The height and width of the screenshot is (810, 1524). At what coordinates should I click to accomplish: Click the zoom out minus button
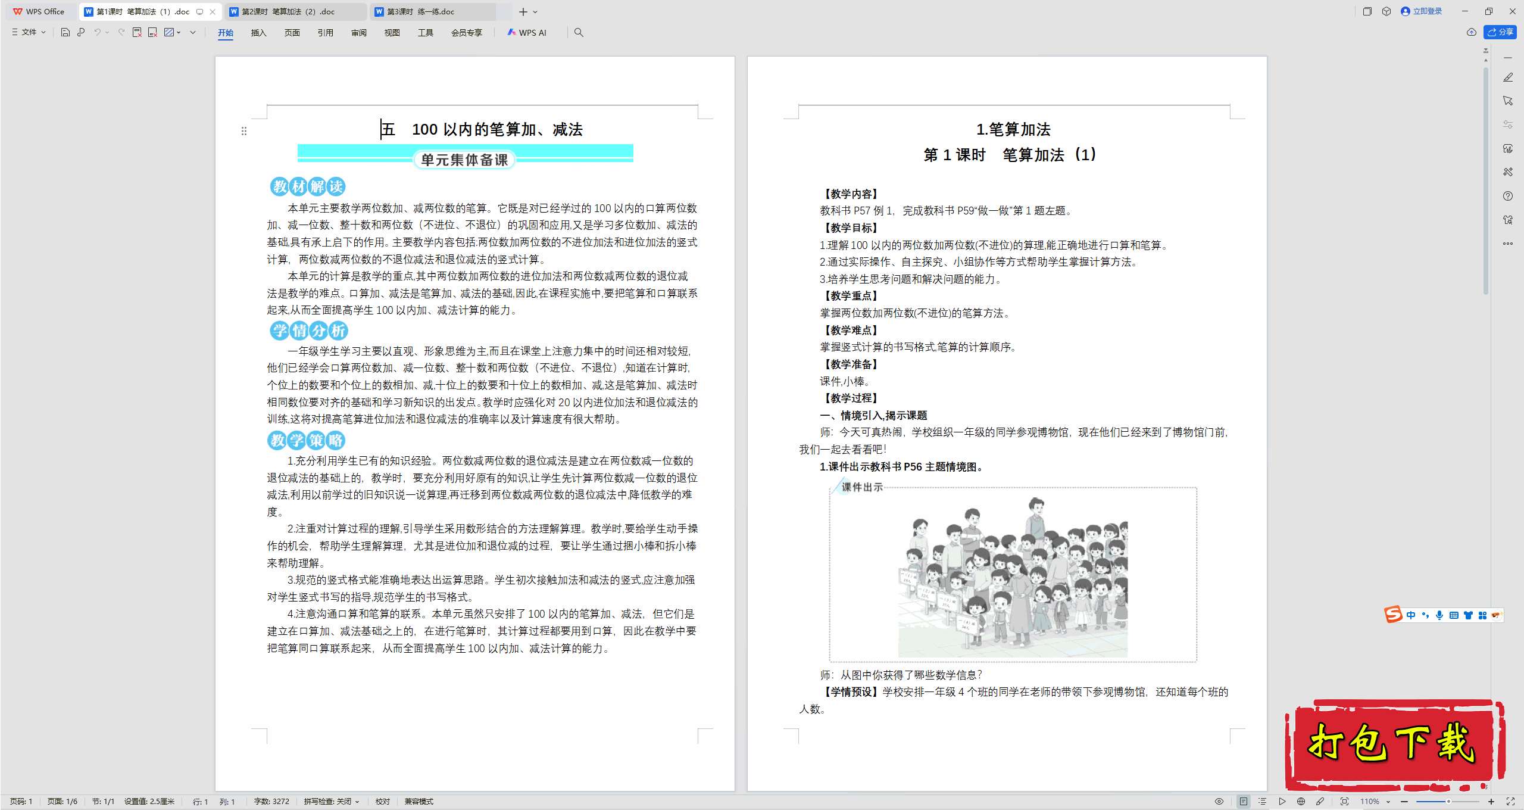click(1404, 802)
